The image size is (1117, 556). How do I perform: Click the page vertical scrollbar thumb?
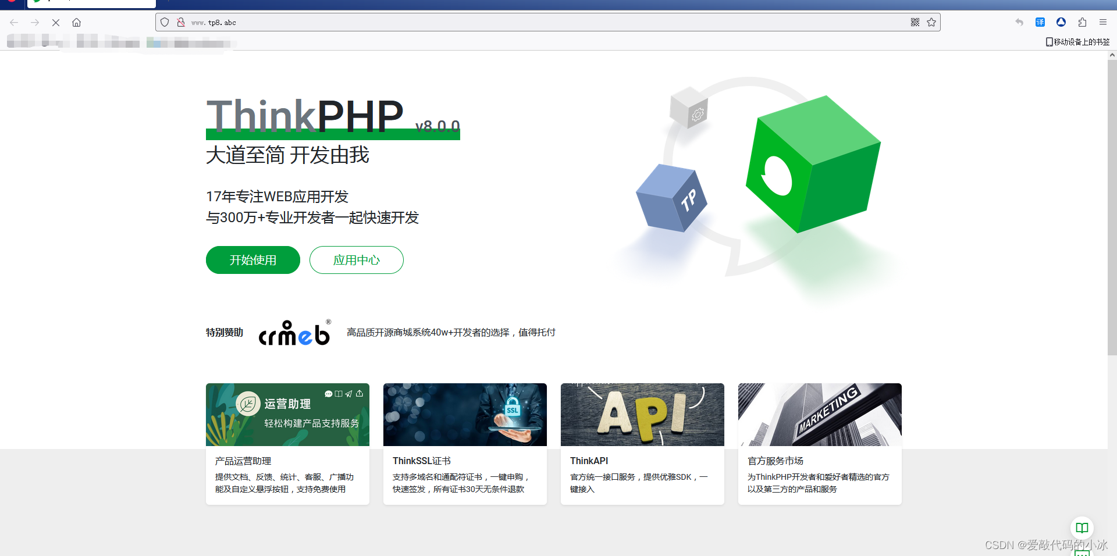(x=1112, y=207)
